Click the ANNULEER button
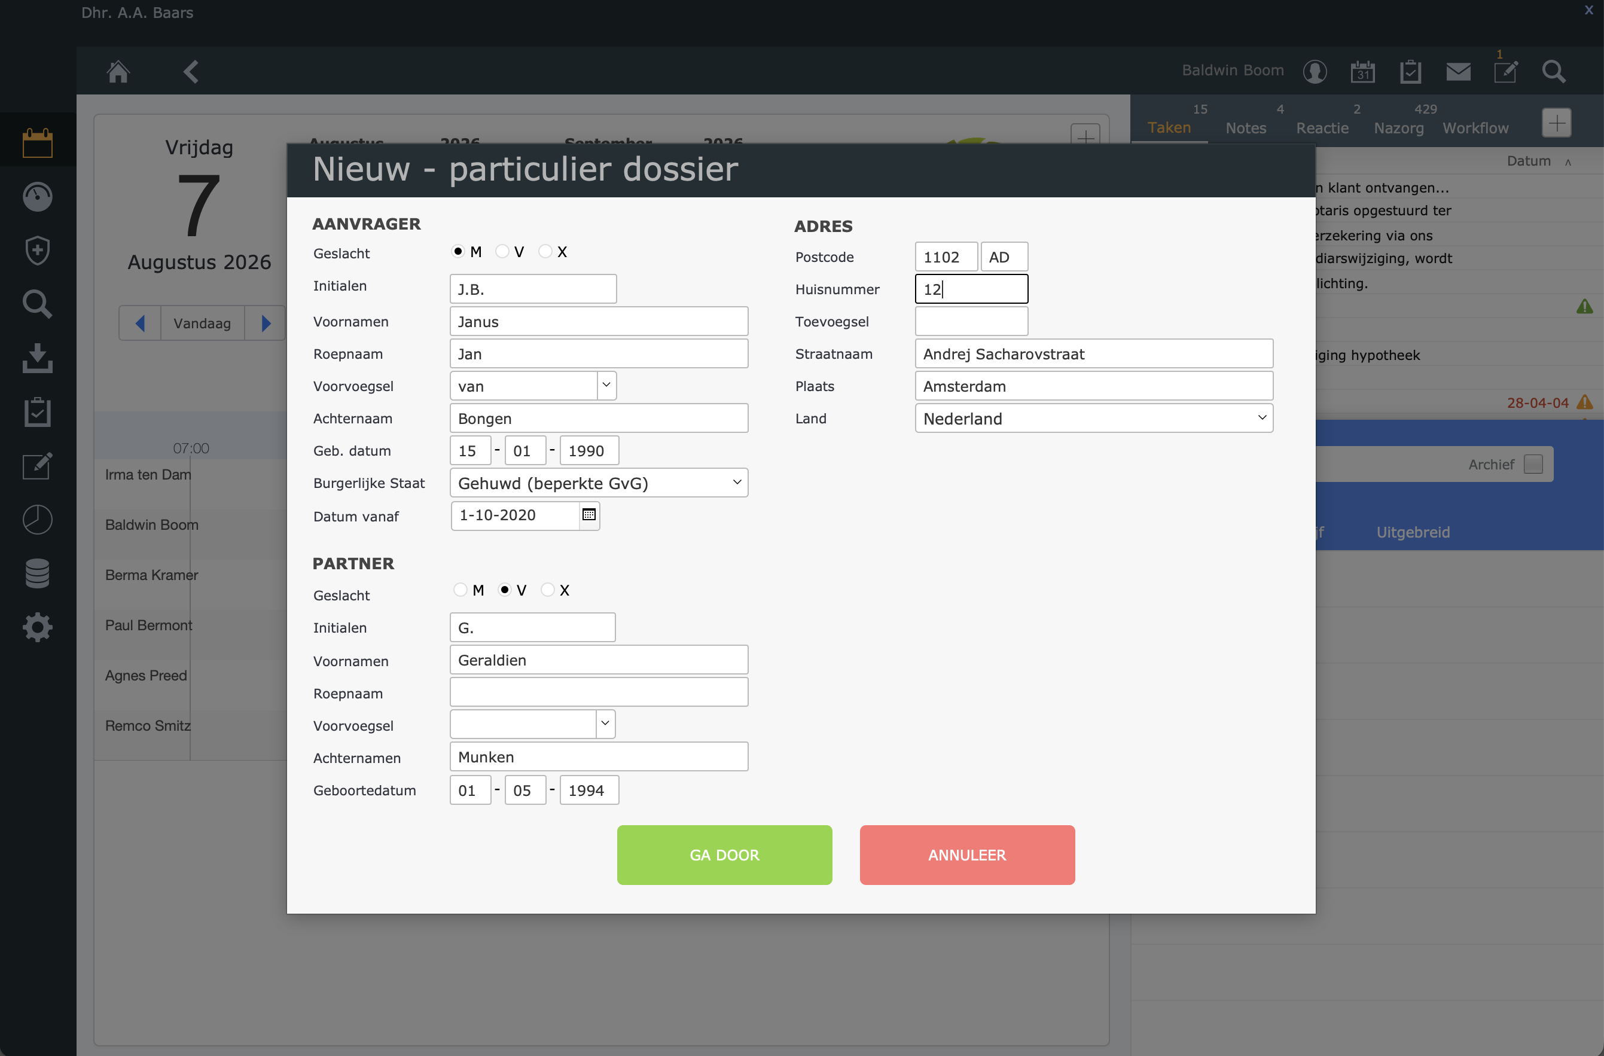 click(967, 854)
